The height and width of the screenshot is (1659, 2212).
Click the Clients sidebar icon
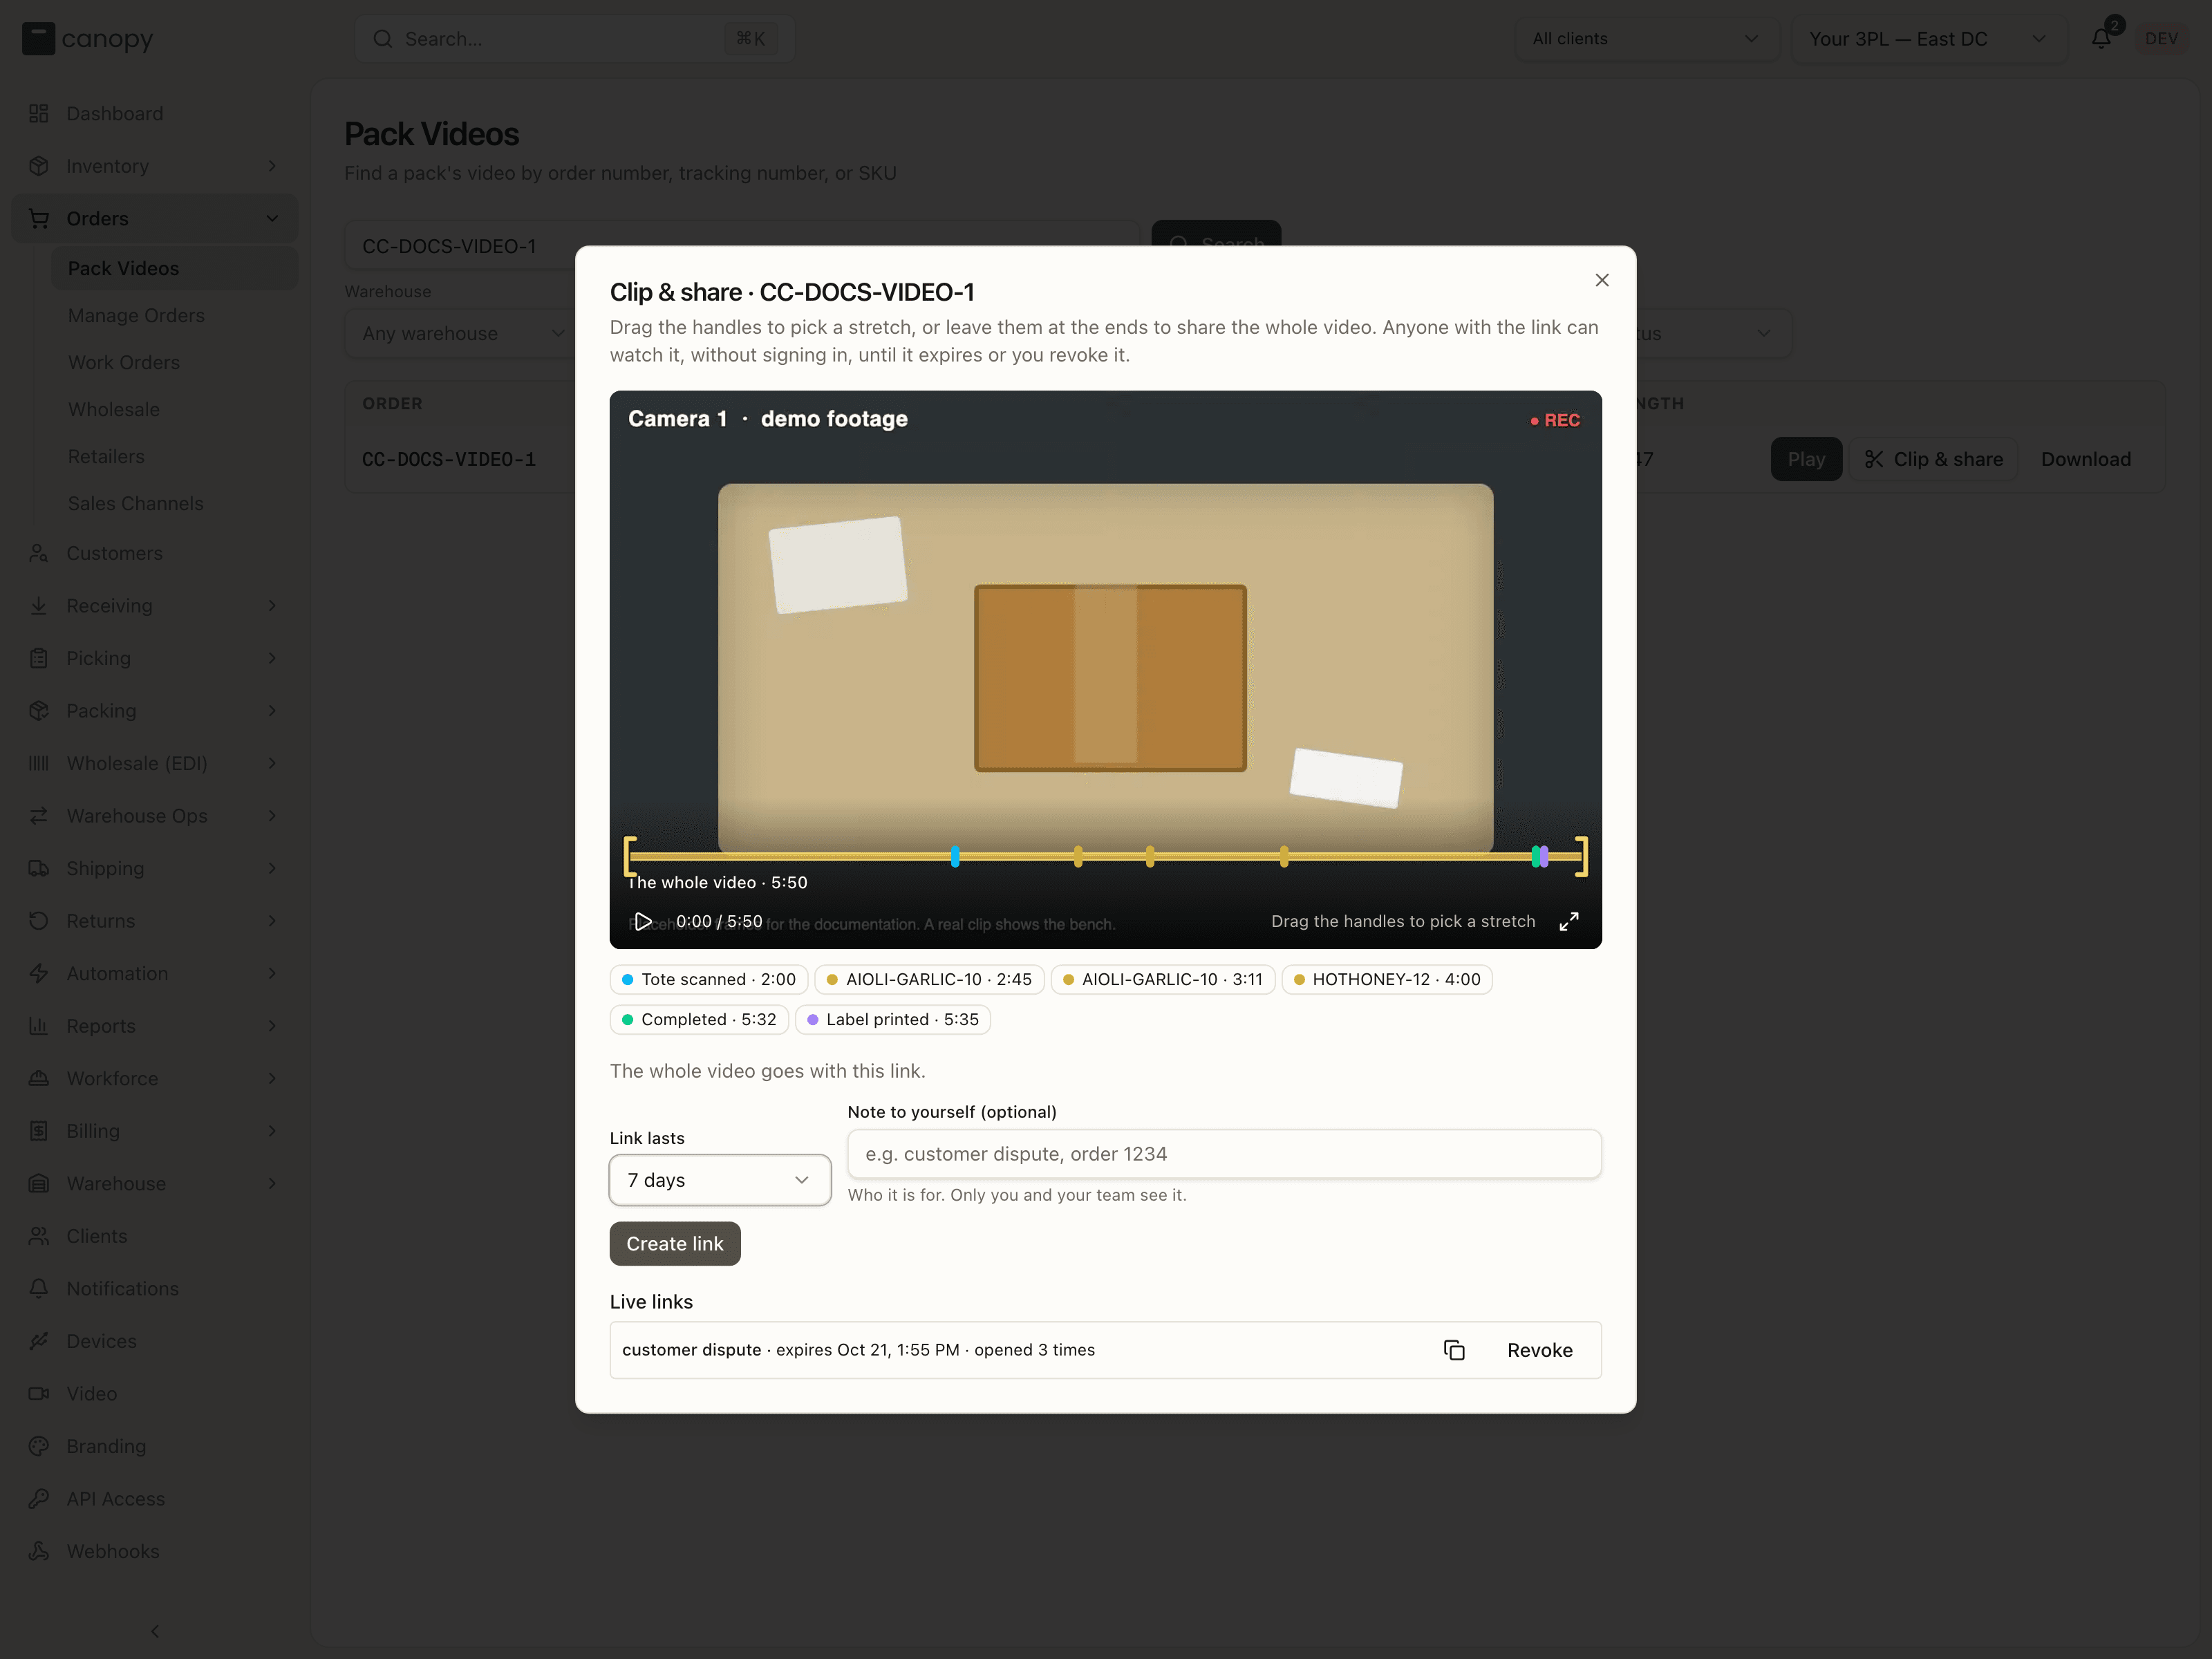click(39, 1236)
